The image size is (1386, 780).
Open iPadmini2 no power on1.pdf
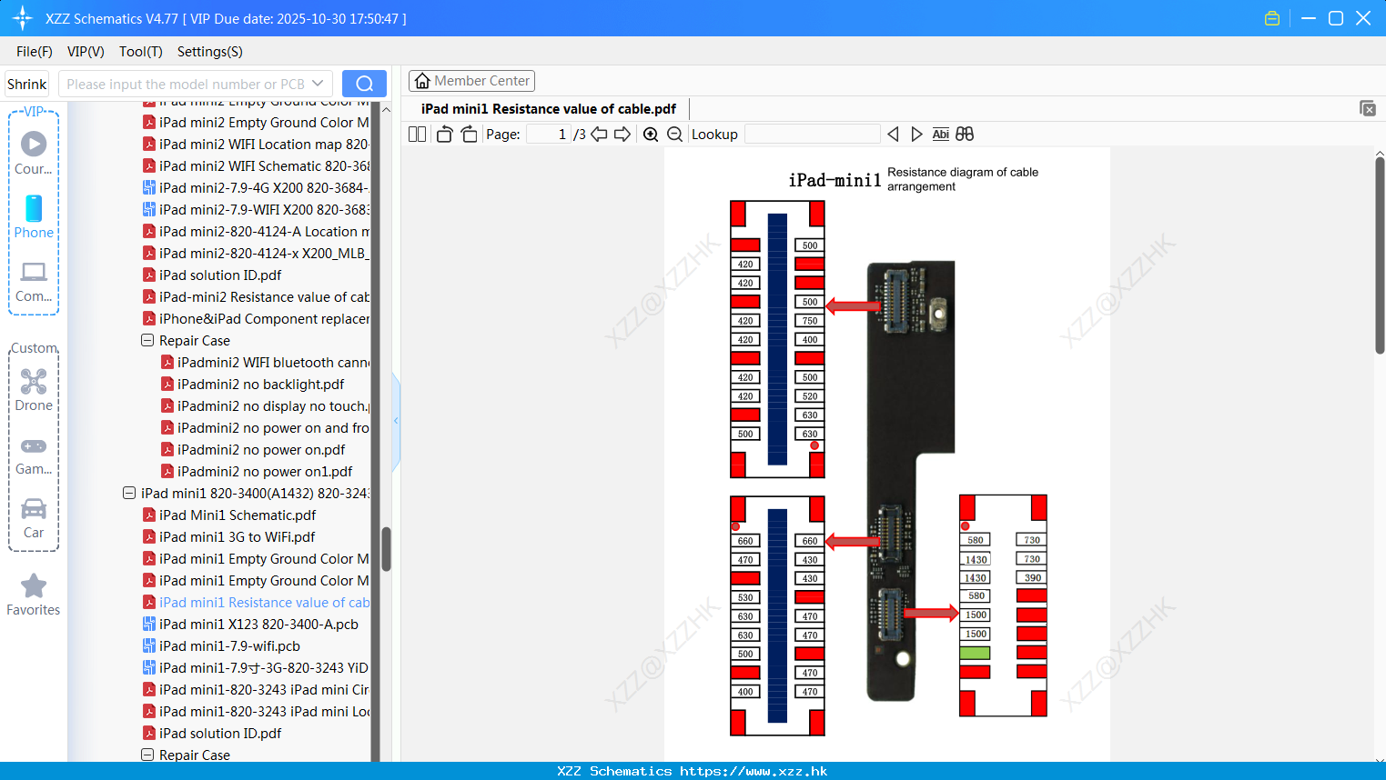click(257, 472)
